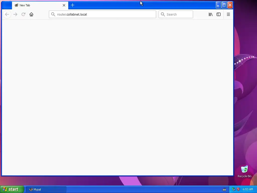Open the Home page icon
The height and width of the screenshot is (193, 257).
pyautogui.click(x=31, y=14)
